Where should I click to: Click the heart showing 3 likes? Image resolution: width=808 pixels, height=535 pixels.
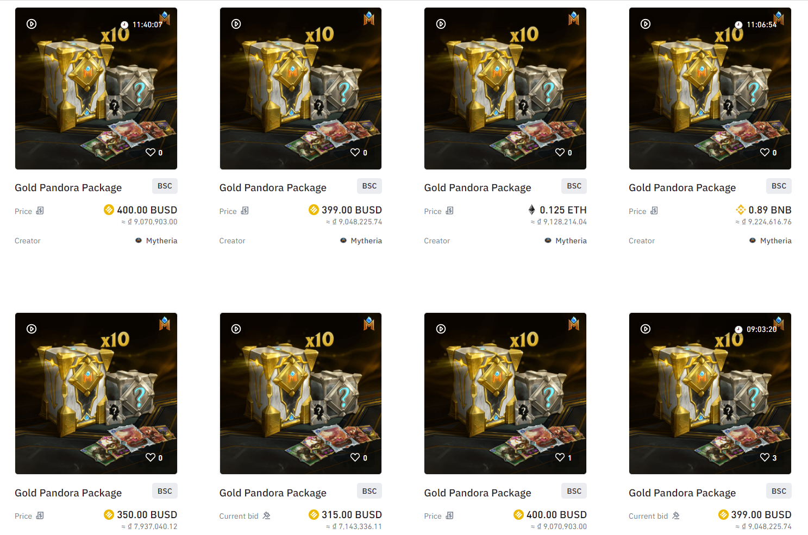pos(765,458)
